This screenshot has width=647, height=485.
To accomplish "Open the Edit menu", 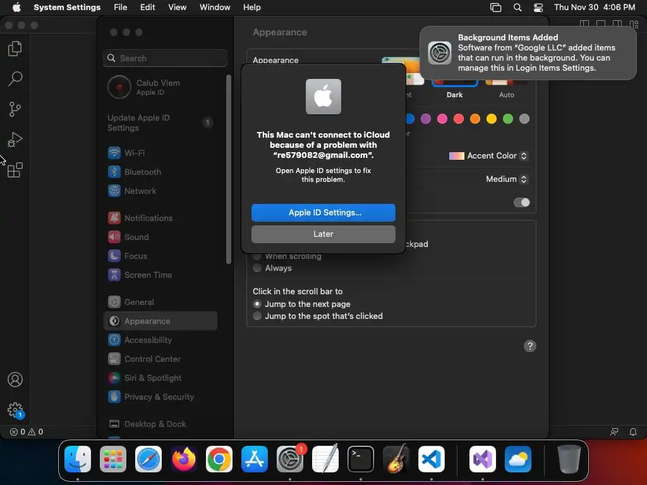I will coord(147,8).
